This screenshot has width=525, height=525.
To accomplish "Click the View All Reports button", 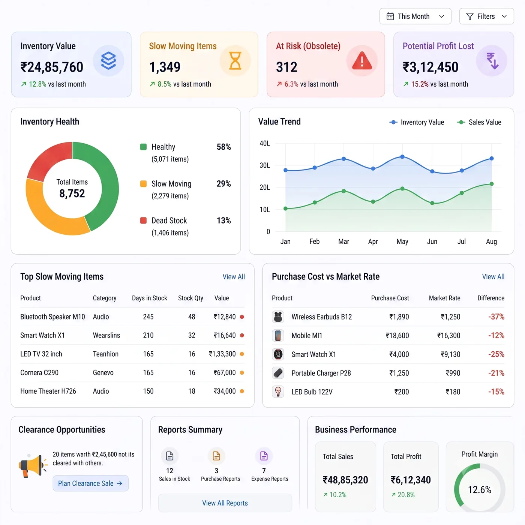I will [x=225, y=503].
